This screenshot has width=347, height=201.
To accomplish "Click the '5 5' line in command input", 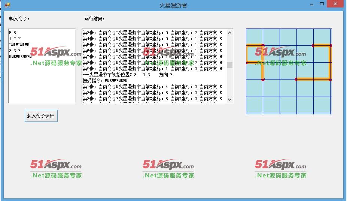I will coord(13,33).
